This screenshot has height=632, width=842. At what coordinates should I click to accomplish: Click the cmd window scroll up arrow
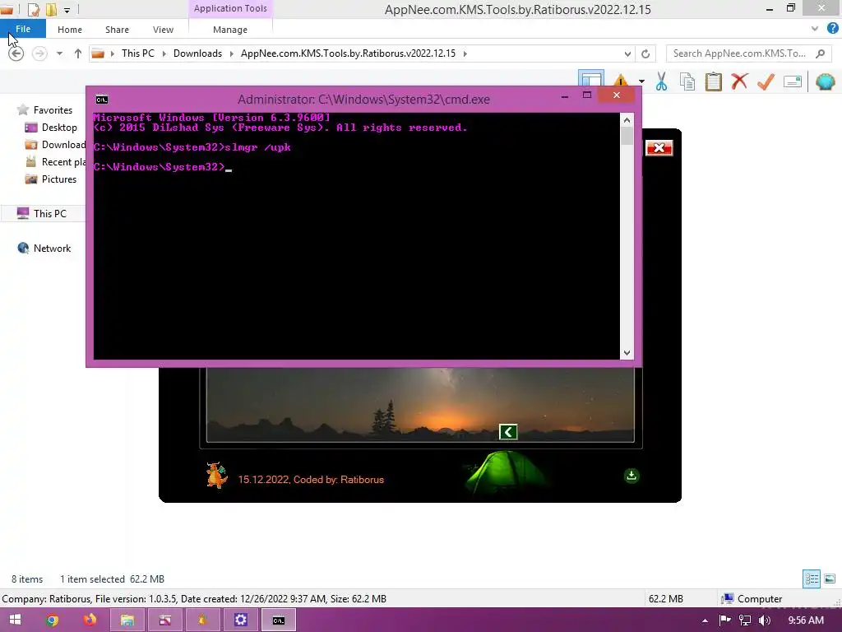627,120
